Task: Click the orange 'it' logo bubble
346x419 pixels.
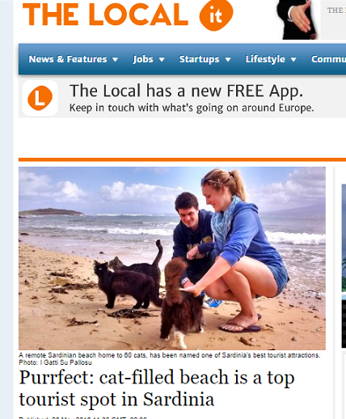Action: [x=216, y=15]
